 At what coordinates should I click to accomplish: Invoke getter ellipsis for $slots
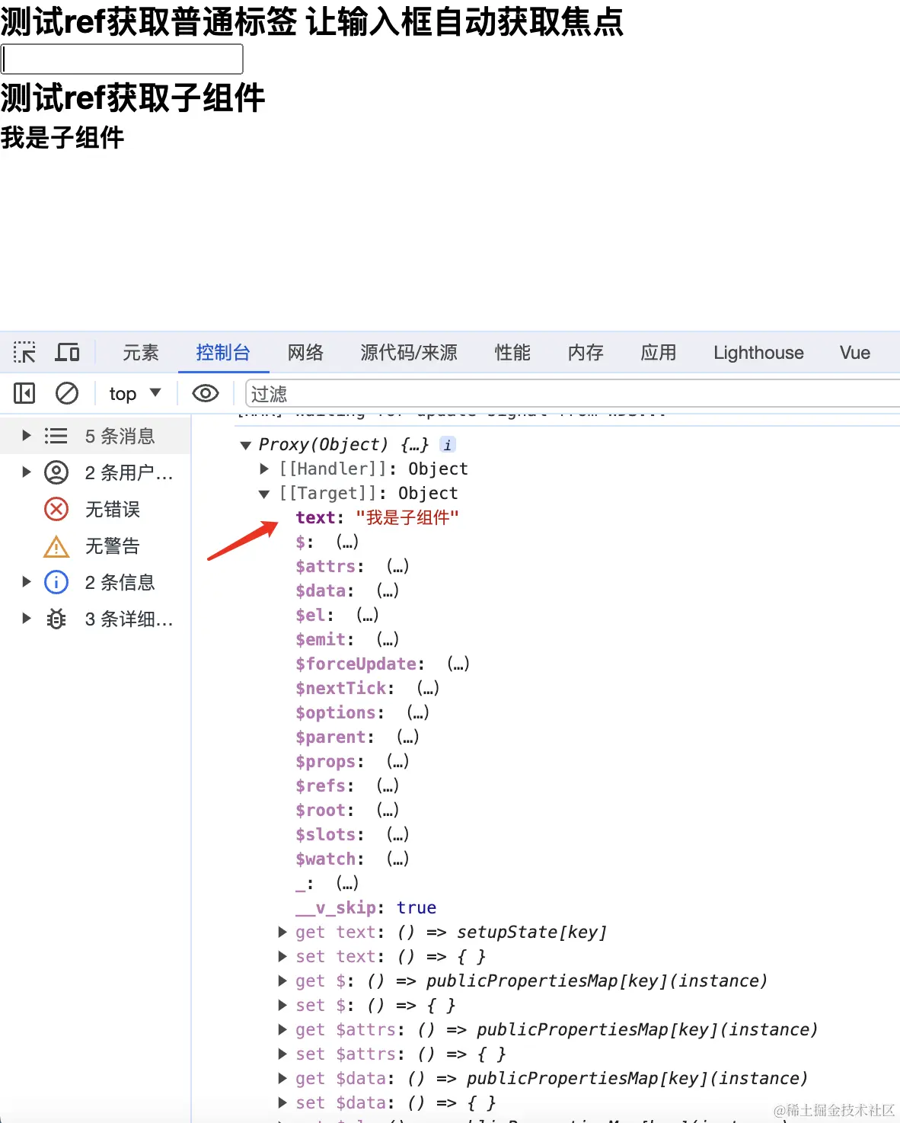tap(397, 834)
